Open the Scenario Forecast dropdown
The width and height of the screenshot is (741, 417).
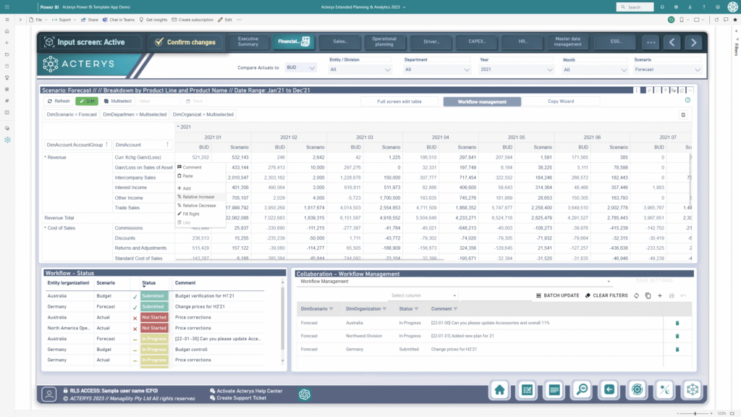(667, 69)
